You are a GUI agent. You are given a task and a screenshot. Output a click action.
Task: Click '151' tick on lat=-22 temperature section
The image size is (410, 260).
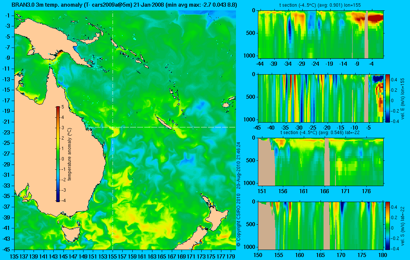tap(262, 191)
